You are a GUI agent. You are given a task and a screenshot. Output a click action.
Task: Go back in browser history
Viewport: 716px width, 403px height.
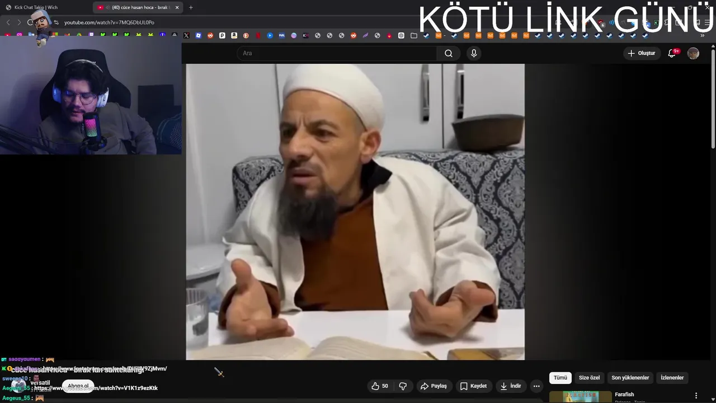(x=8, y=22)
